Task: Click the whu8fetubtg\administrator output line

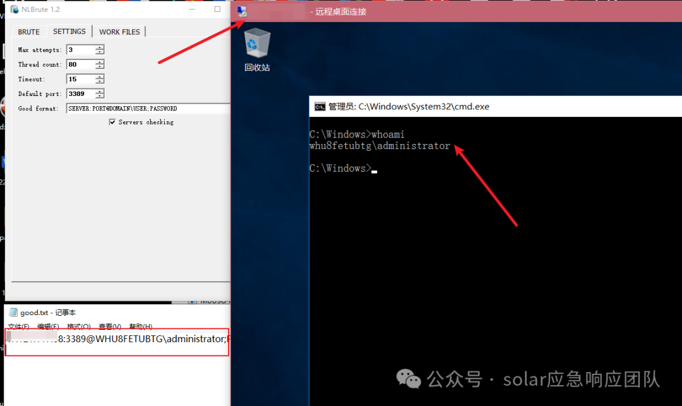Action: click(380, 146)
